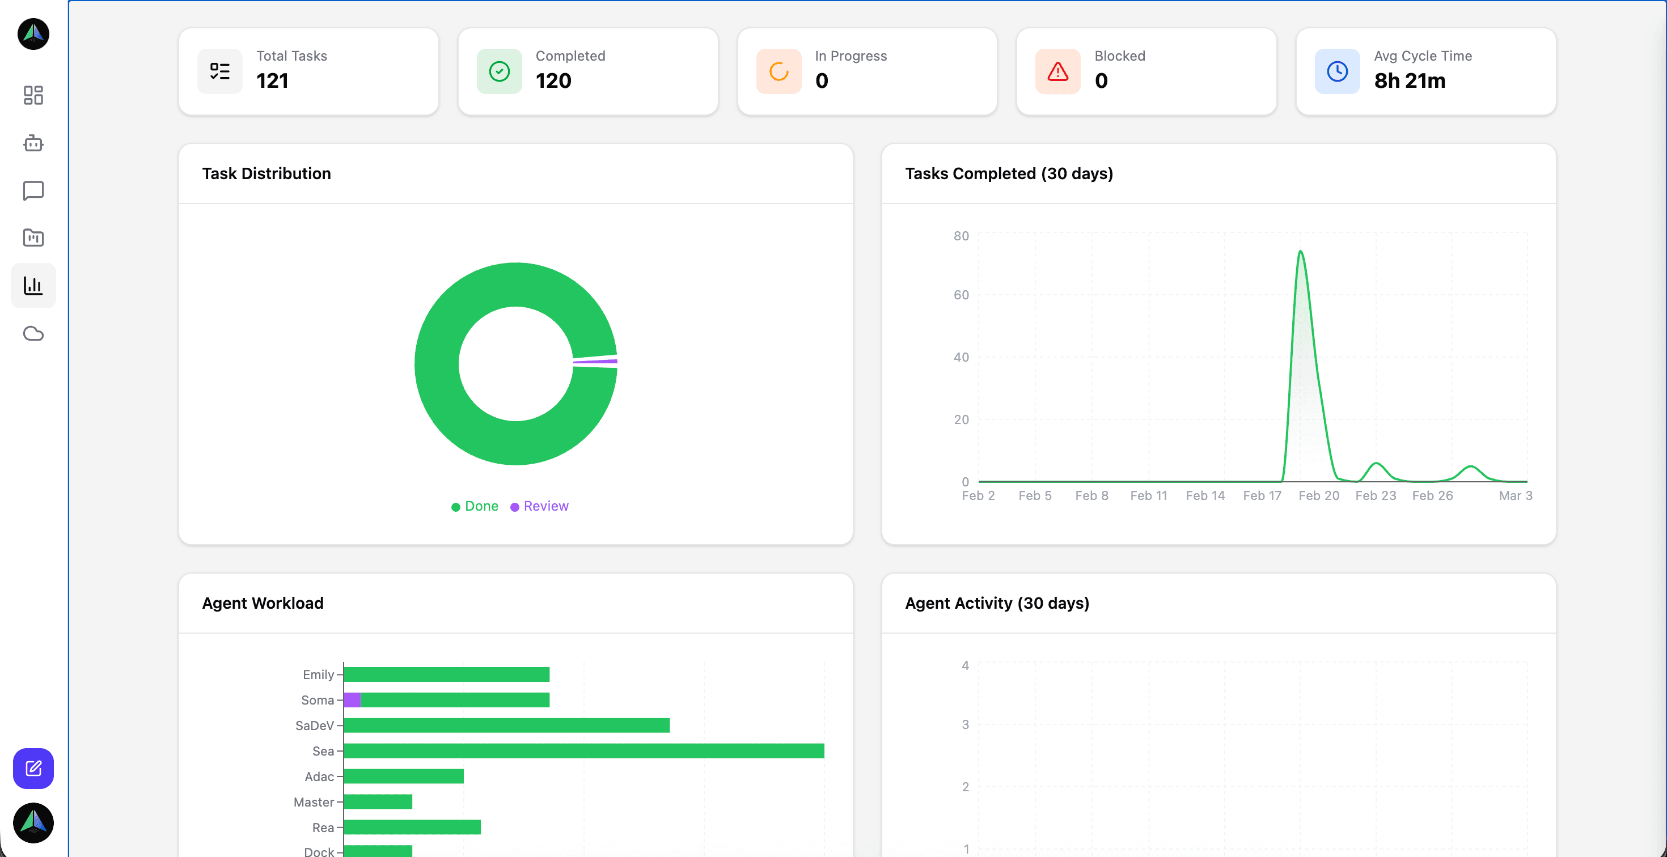This screenshot has width=1667, height=857.
Task: Click Soma's purple review bar segment
Action: (352, 699)
